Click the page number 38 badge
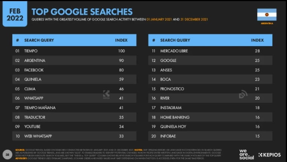This screenshot has width=287, height=162. click(7, 154)
